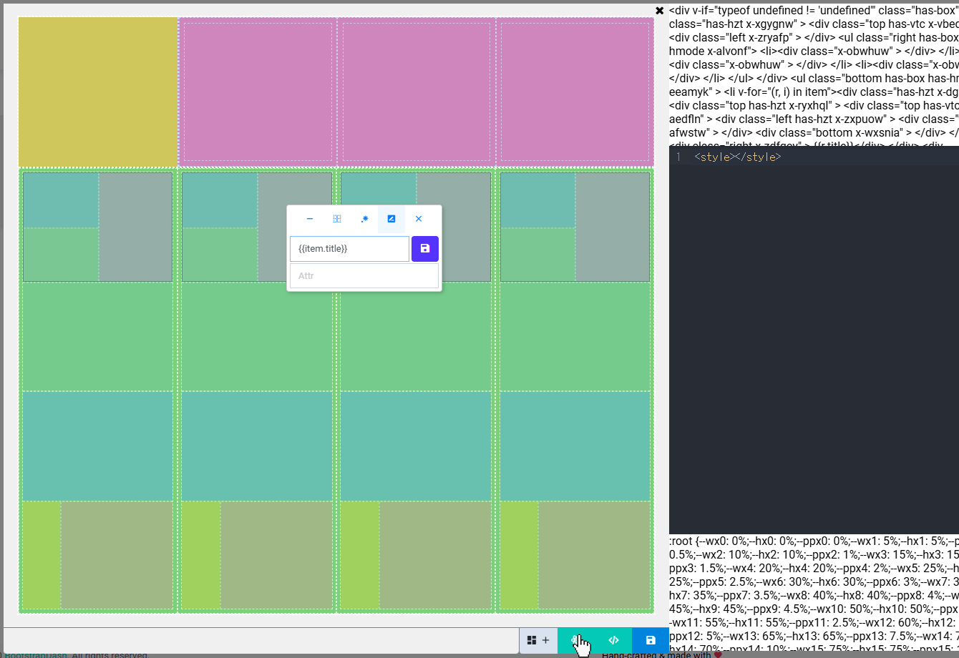959x658 pixels.
Task: Click the purple save button beside item.title
Action: click(x=425, y=249)
